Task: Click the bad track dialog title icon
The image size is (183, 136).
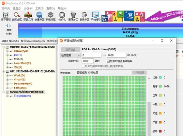Action: tap(61, 41)
